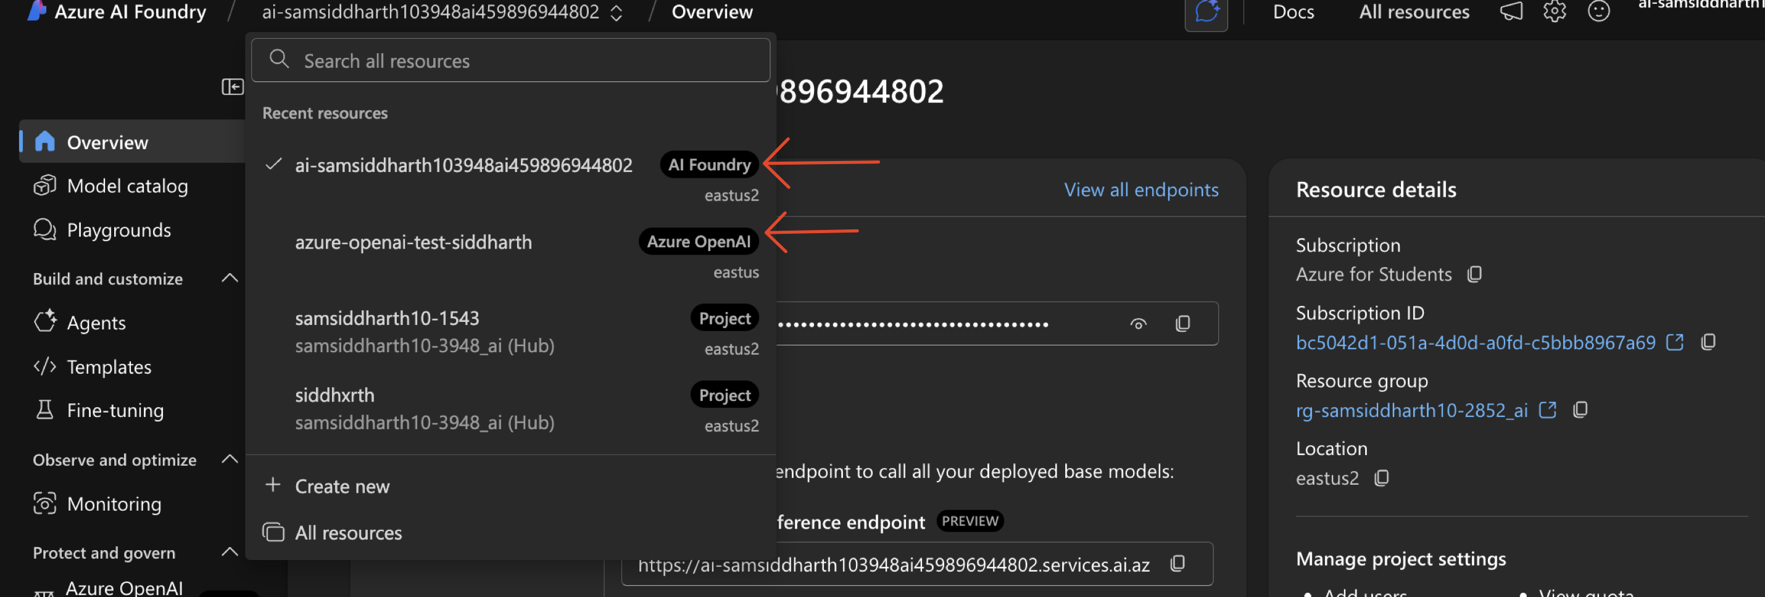The width and height of the screenshot is (1765, 597).
Task: Give feedback using the smiley face icon
Action: click(1598, 12)
